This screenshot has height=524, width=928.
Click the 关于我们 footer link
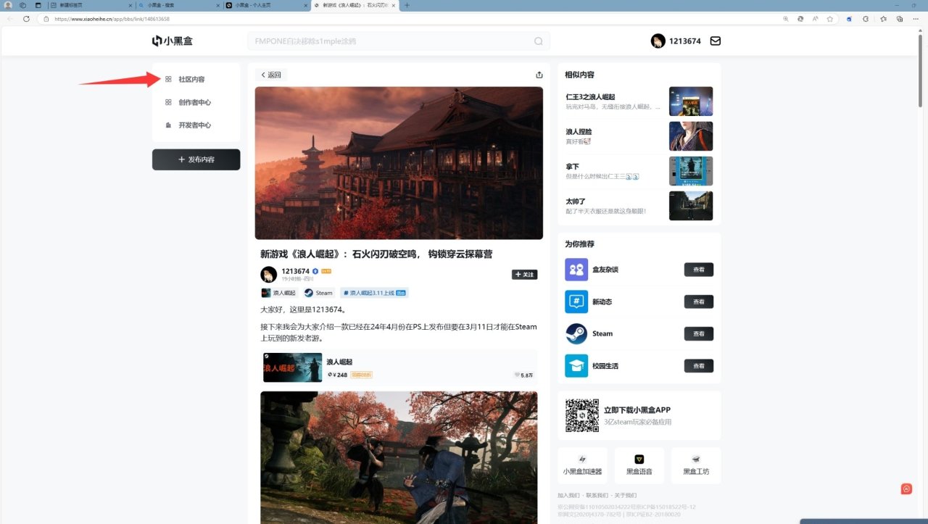pos(625,495)
